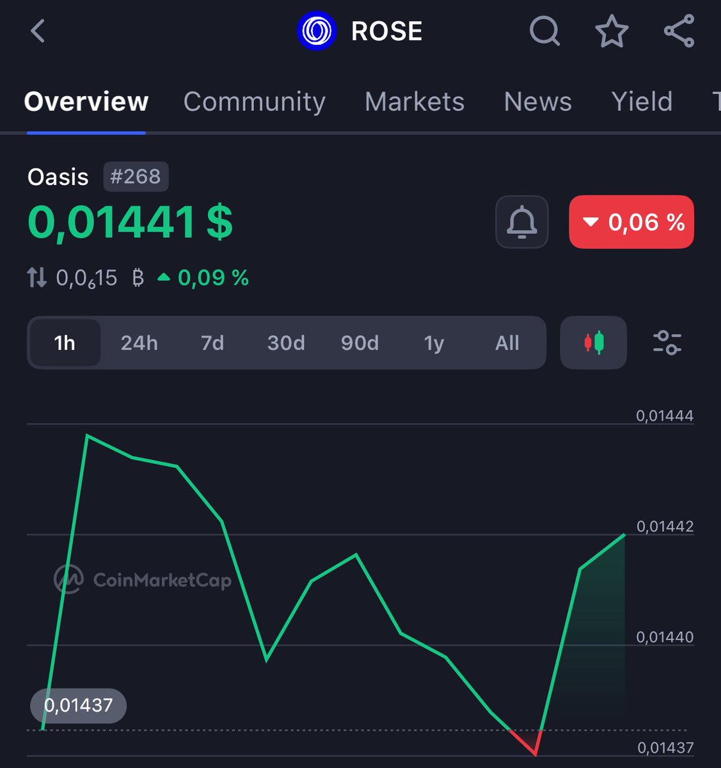Tap the red low point on the chart
Screen dimensions: 721x768
(x=535, y=755)
